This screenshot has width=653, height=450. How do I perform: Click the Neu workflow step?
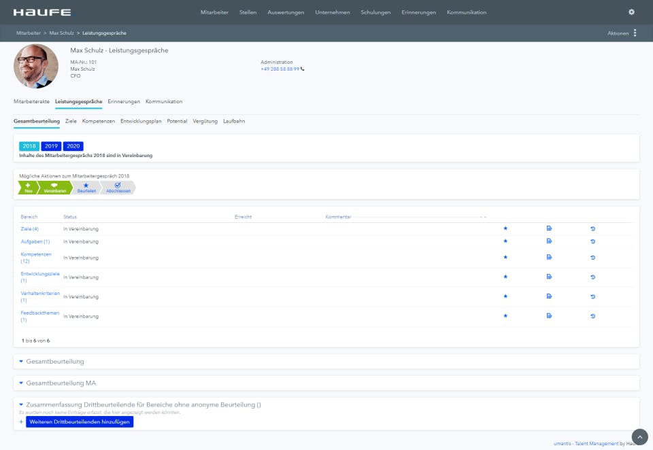click(29, 188)
